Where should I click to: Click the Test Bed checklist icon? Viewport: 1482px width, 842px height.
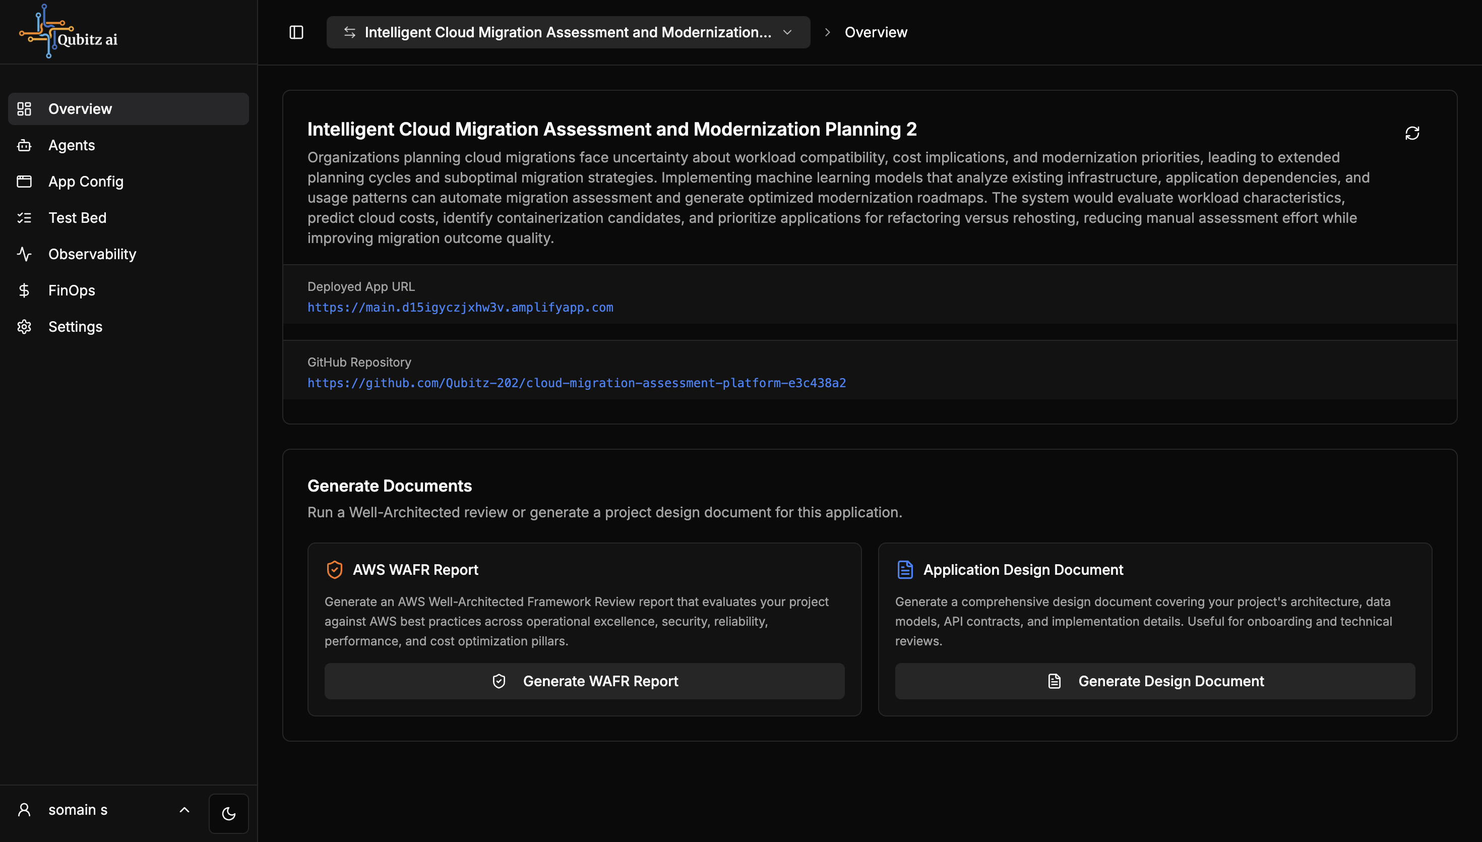point(24,218)
